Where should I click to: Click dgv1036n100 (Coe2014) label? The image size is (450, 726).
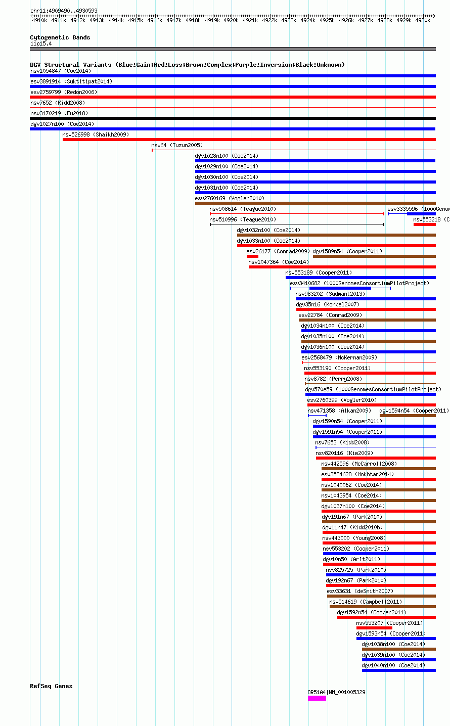[x=333, y=347]
